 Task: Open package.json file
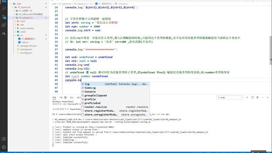coord(26,49)
